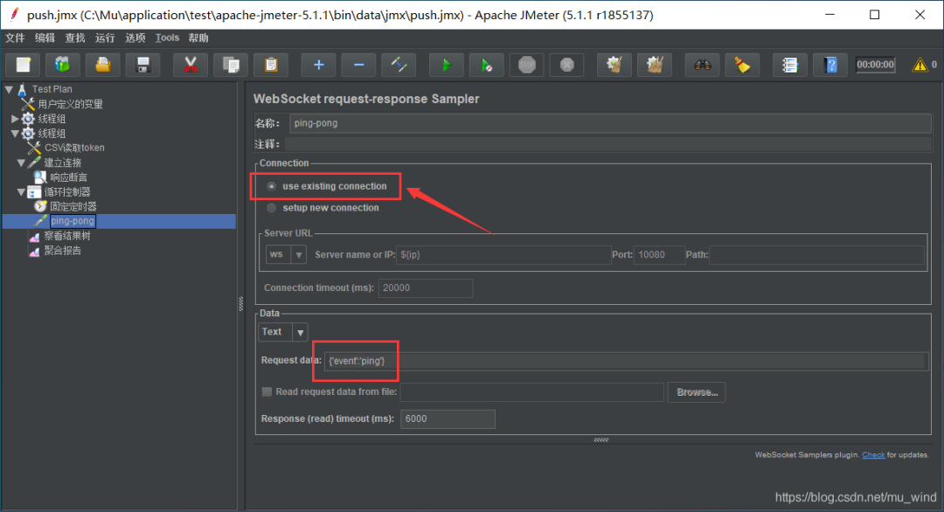Image resolution: width=944 pixels, height=512 pixels.
Task: Click the Shutdown test icon
Action: click(567, 65)
